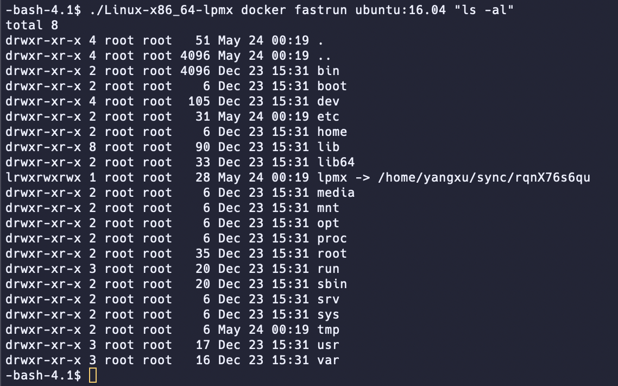
Task: Click the 'lpmx' symlink name
Action: pos(332,177)
